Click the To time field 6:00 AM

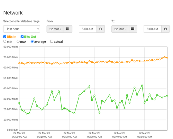[153, 29]
